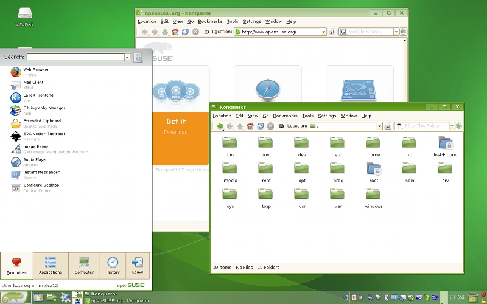Viewport: 487px width, 304px height.
Task: Open Go menu in file manager Konqueror
Action: (265, 116)
